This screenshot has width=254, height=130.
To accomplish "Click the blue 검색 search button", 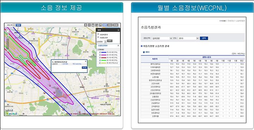I will click(204, 38).
